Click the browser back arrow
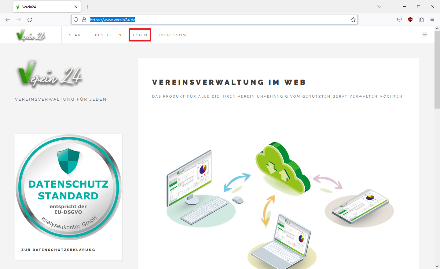The image size is (440, 269). pos(8,20)
